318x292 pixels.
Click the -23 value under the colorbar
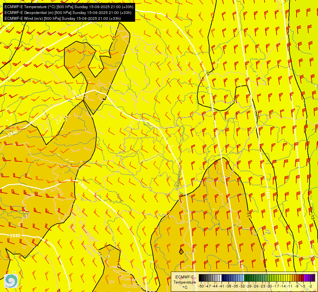point(262,286)
